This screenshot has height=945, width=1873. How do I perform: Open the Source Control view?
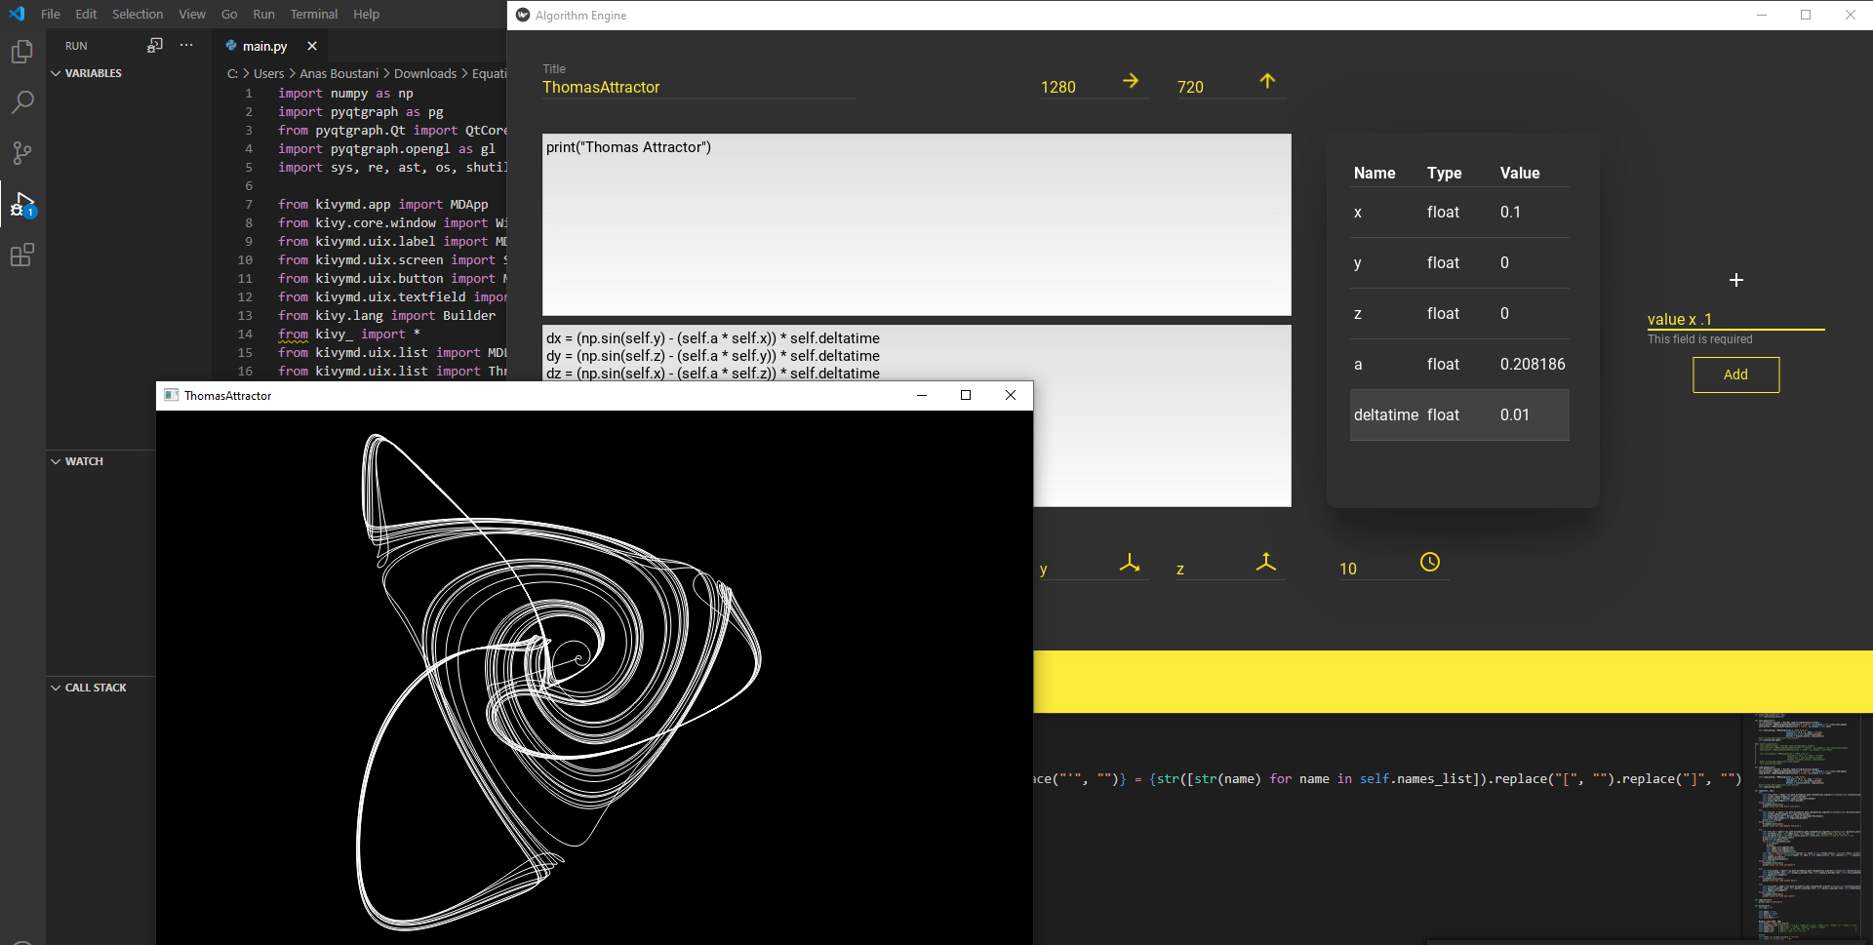point(21,153)
